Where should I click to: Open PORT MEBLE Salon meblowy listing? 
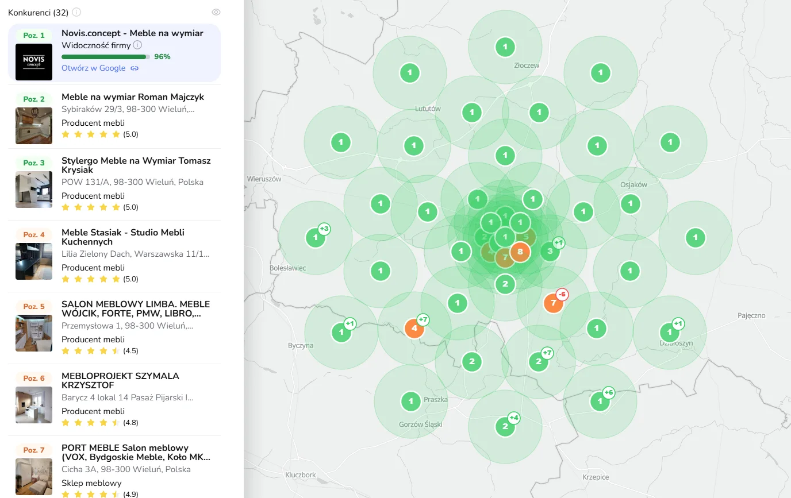(136, 453)
